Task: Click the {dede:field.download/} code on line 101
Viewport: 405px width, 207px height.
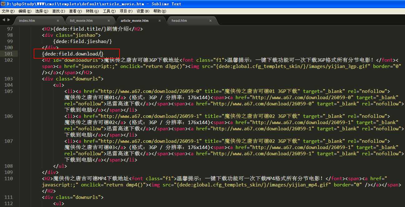Action: [73, 54]
